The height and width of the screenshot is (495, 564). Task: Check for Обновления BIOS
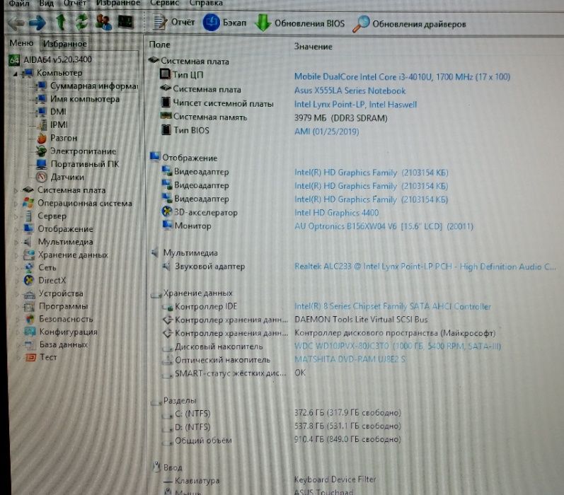click(299, 23)
